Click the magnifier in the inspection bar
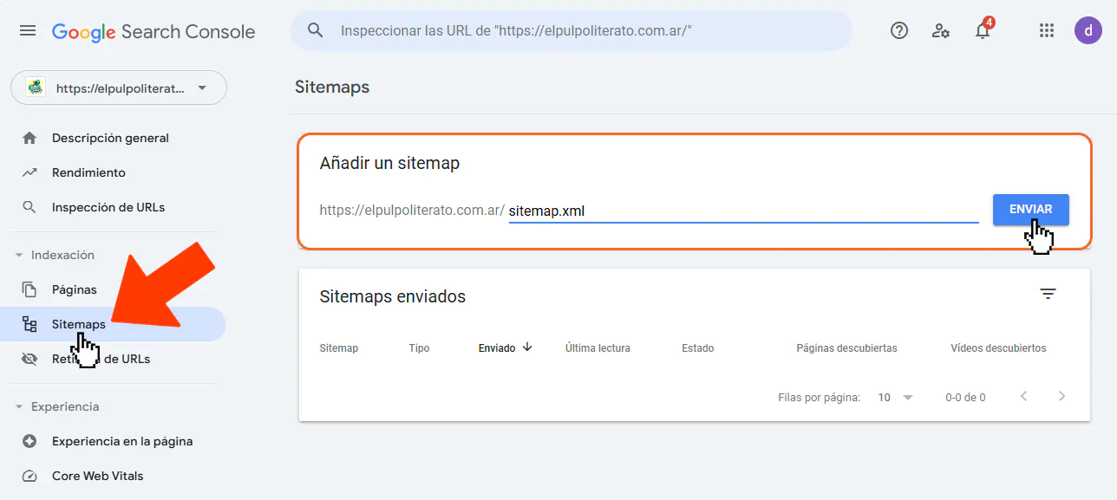 point(314,29)
